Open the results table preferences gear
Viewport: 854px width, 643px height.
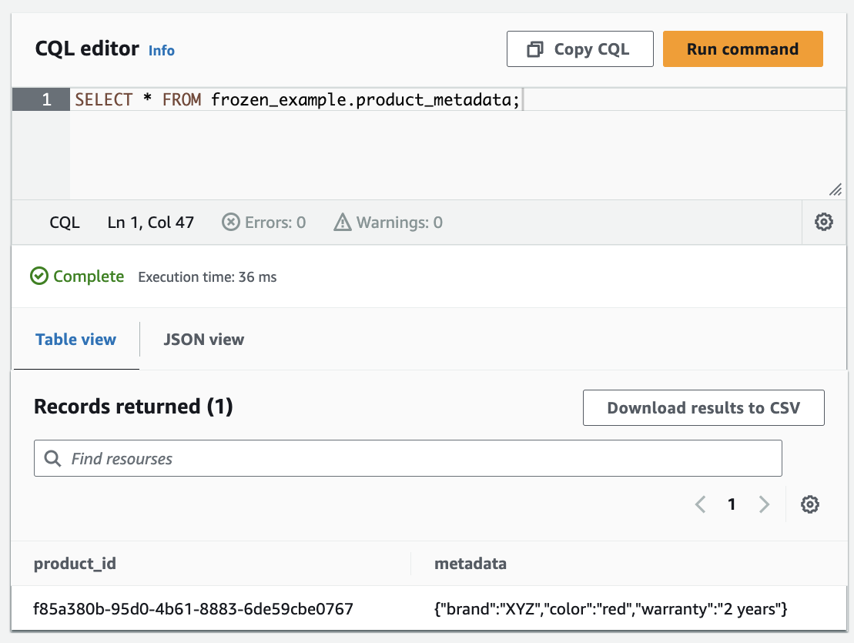pyautogui.click(x=809, y=504)
